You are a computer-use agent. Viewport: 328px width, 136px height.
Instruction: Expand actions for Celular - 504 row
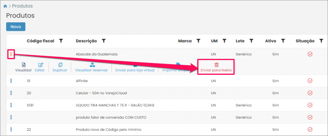point(11,93)
